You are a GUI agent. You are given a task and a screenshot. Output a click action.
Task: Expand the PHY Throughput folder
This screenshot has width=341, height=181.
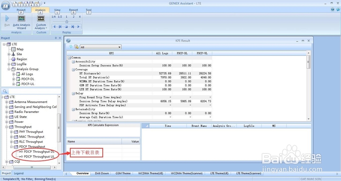(11, 132)
